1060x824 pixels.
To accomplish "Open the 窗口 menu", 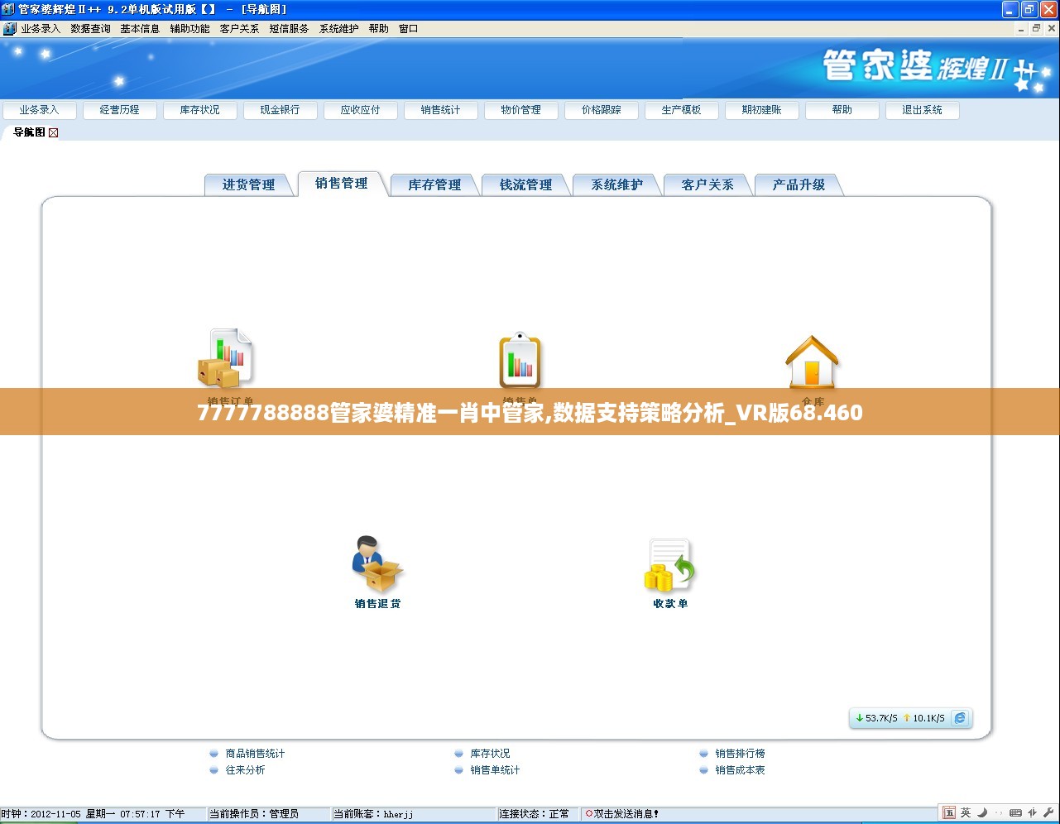I will coord(408,28).
